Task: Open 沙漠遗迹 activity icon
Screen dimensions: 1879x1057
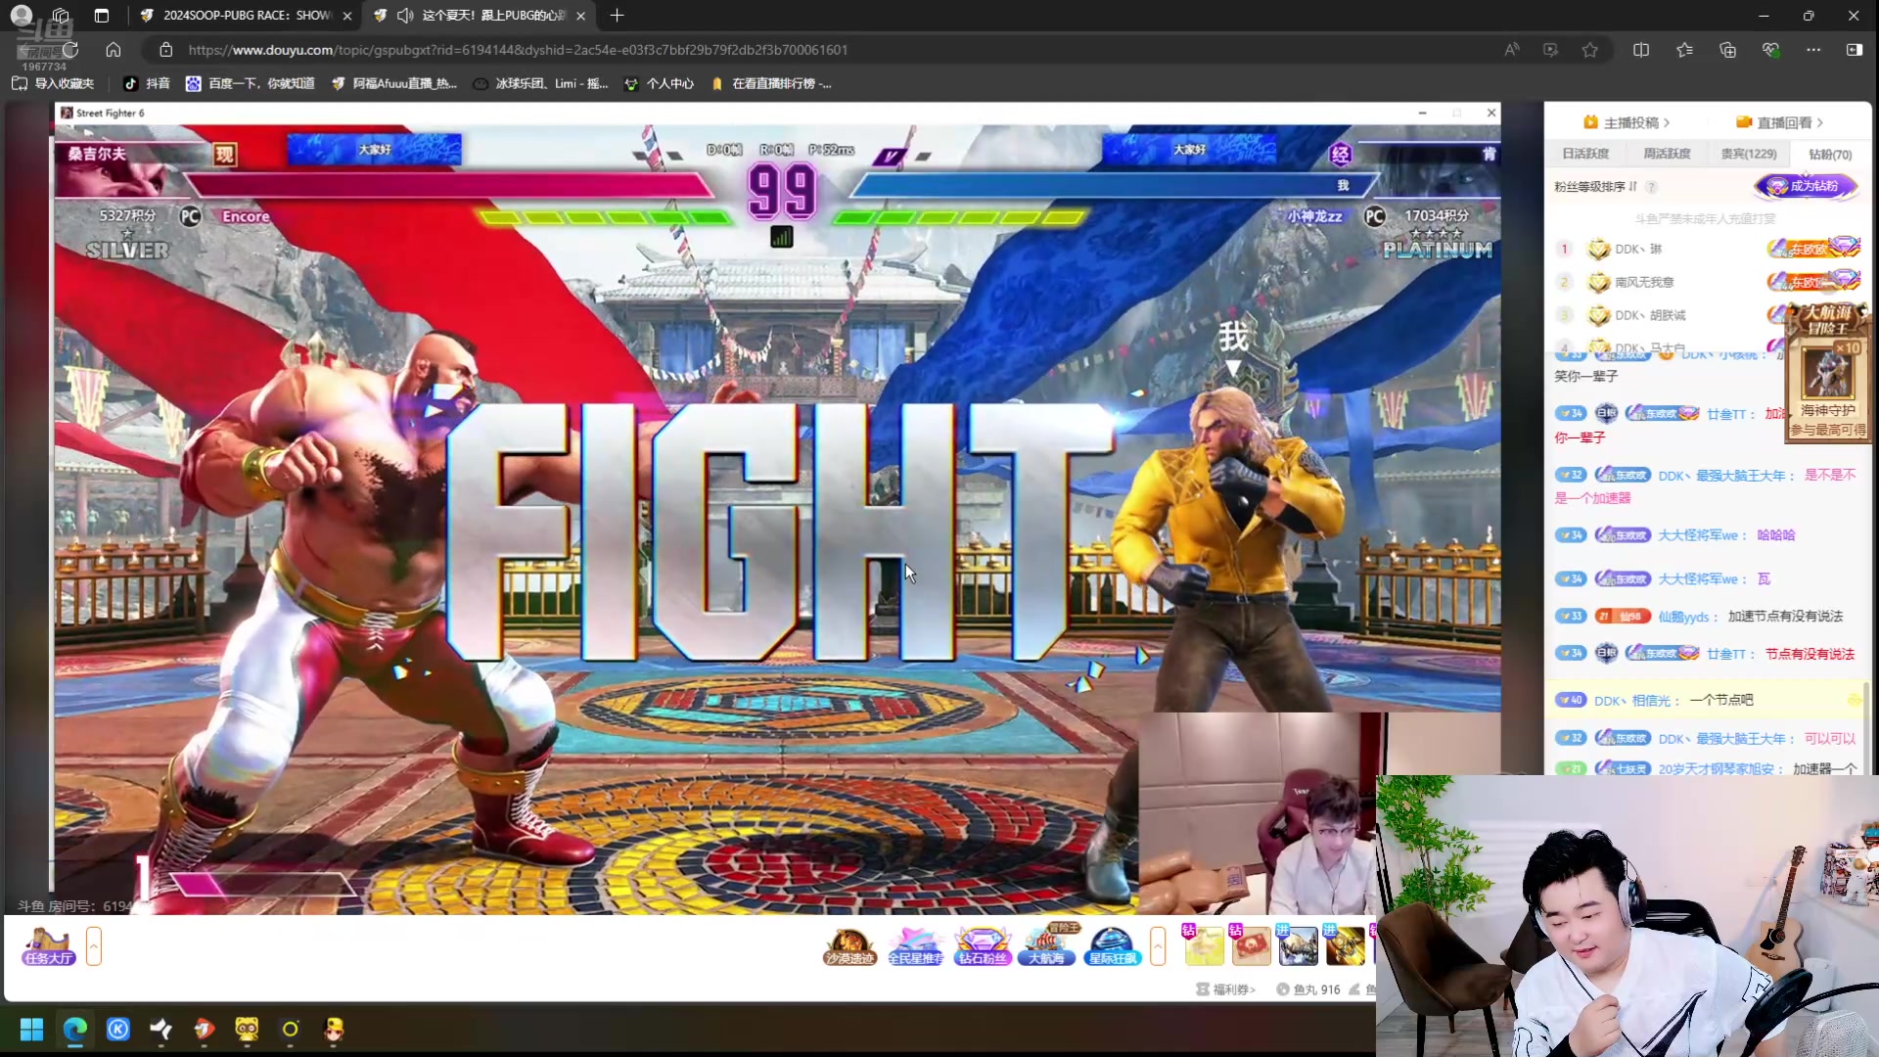Action: (x=849, y=947)
